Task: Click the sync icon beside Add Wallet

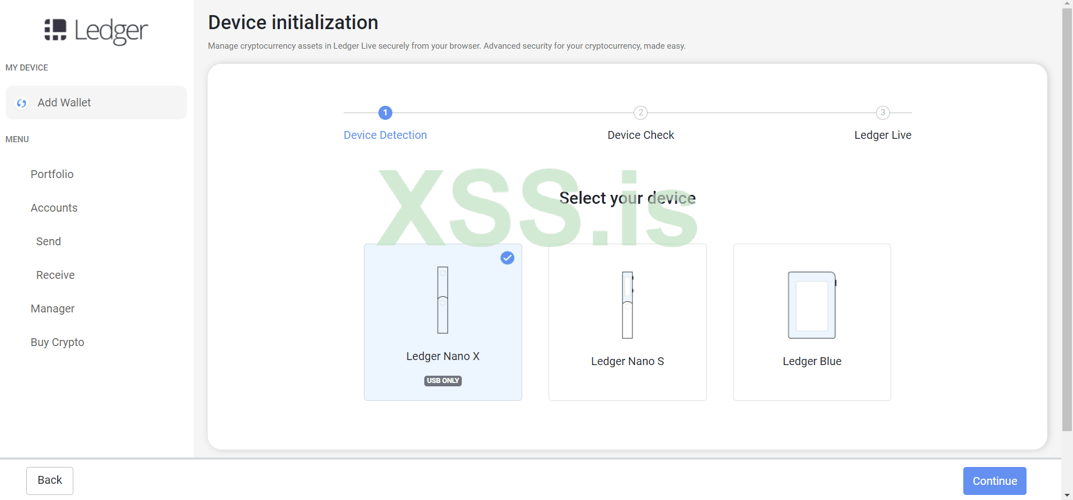Action: click(22, 103)
